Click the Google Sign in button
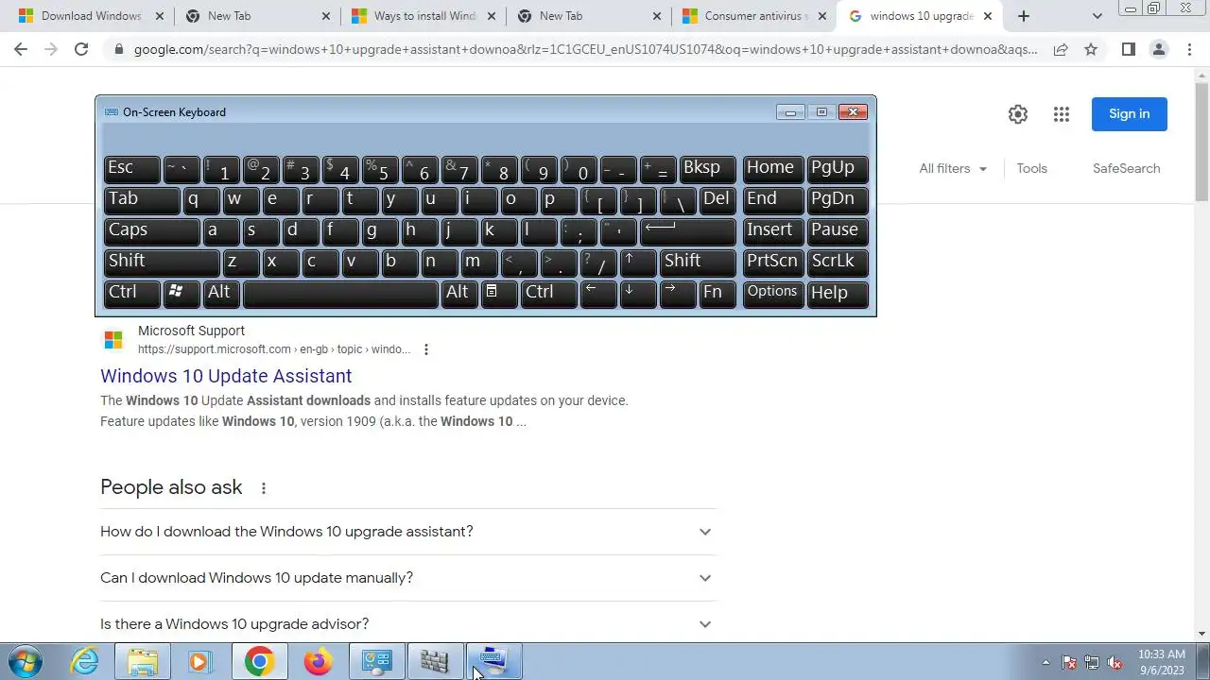The width and height of the screenshot is (1210, 680). 1130,114
